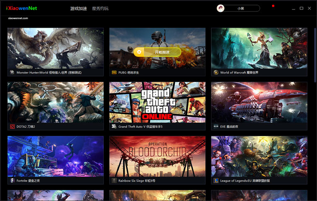The width and height of the screenshot is (317, 201).
Task: Click the EVE logo icon
Action: 216,126
